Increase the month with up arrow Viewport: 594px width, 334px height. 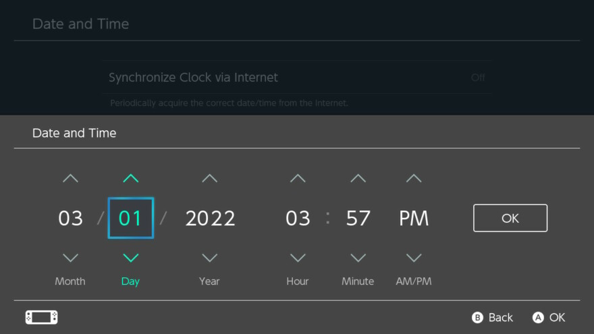tap(70, 178)
